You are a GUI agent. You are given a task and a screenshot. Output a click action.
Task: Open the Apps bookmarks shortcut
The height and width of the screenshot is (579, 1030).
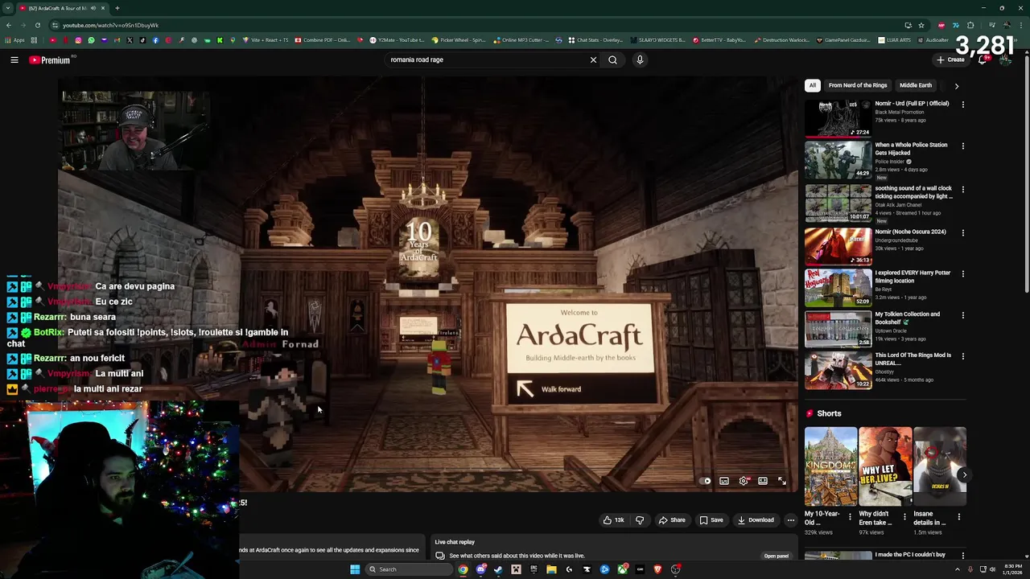click(14, 40)
